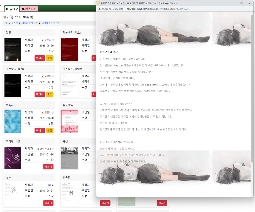Go to 홈 via the breadcrumb
The height and width of the screenshot is (212, 255).
[6, 23]
